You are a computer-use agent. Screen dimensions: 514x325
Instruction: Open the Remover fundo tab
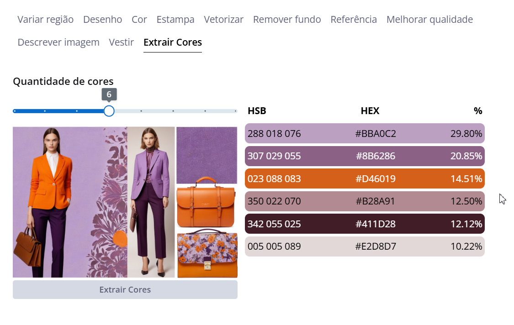pyautogui.click(x=287, y=20)
